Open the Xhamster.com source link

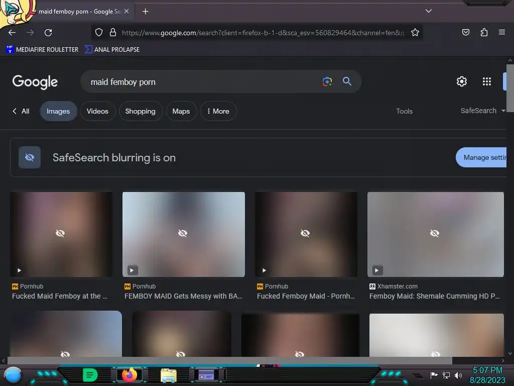tap(394, 286)
